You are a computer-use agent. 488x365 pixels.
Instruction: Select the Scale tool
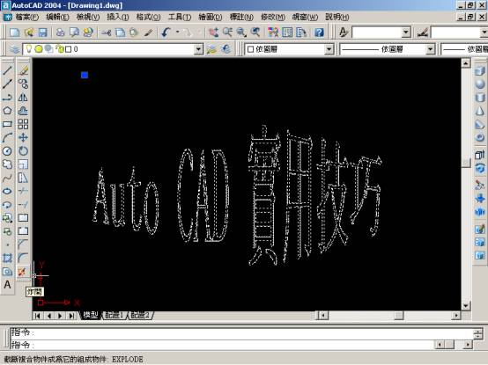tap(23, 164)
